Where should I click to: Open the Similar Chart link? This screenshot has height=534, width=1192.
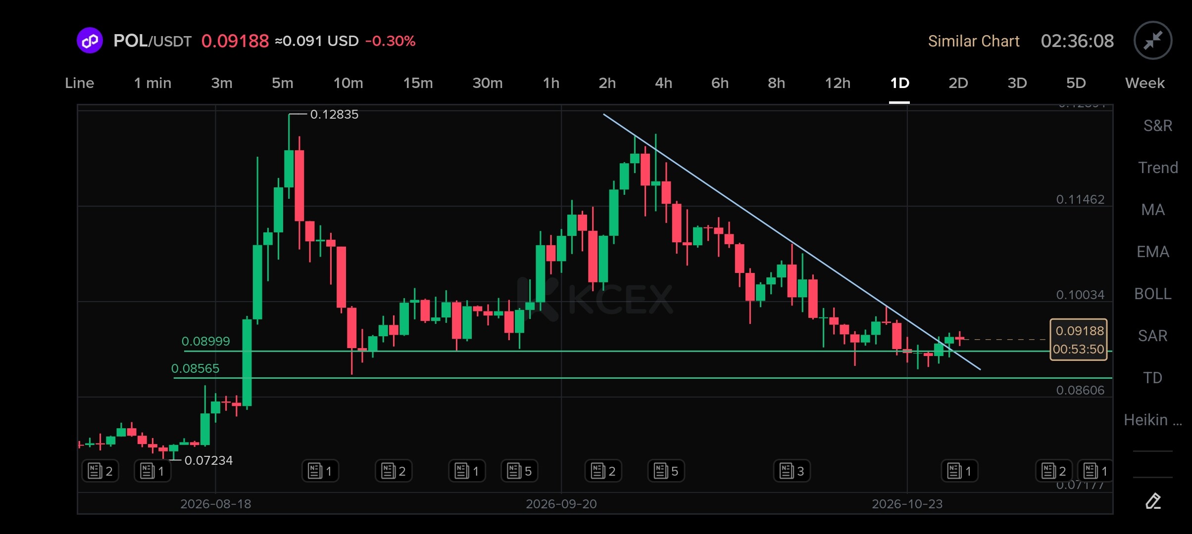pos(974,41)
